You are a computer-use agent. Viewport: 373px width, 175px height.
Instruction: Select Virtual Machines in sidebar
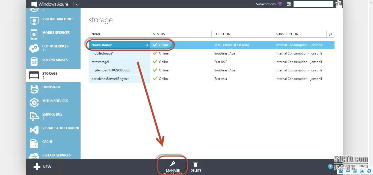[x=53, y=21]
